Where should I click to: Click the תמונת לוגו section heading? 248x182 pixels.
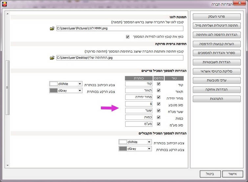[178, 17]
